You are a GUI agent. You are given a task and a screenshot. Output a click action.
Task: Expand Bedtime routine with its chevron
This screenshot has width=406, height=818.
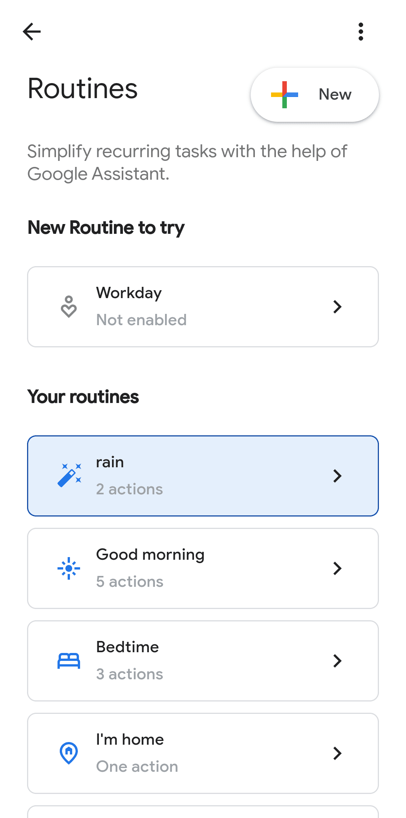coord(337,661)
